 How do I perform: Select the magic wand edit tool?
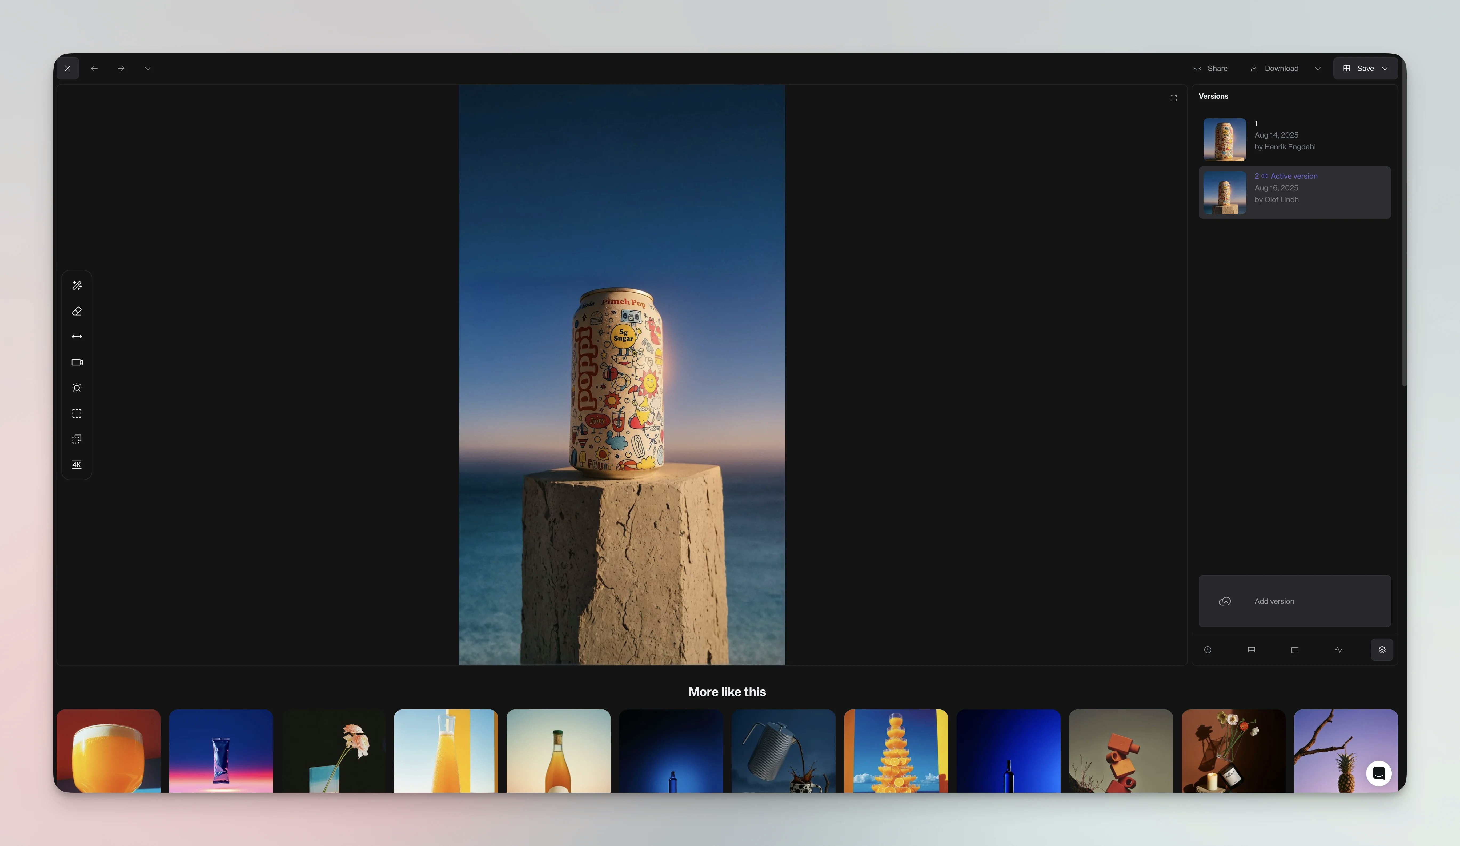point(77,286)
